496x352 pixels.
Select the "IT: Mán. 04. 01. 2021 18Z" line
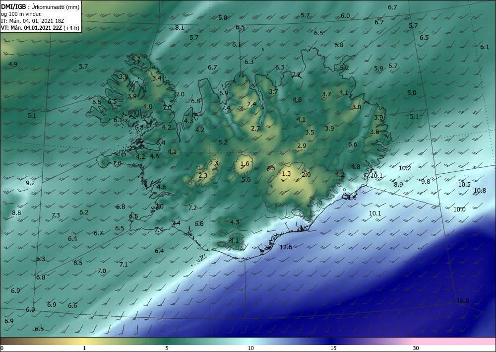(33, 21)
